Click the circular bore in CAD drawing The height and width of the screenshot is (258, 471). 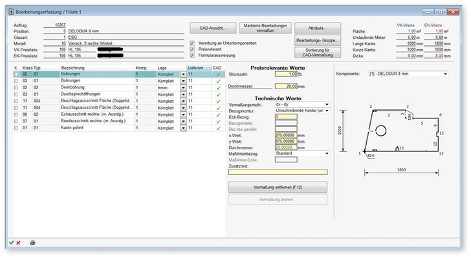click(380, 131)
